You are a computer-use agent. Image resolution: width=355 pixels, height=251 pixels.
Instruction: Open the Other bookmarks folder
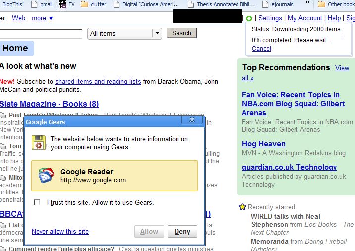coord(336,4)
